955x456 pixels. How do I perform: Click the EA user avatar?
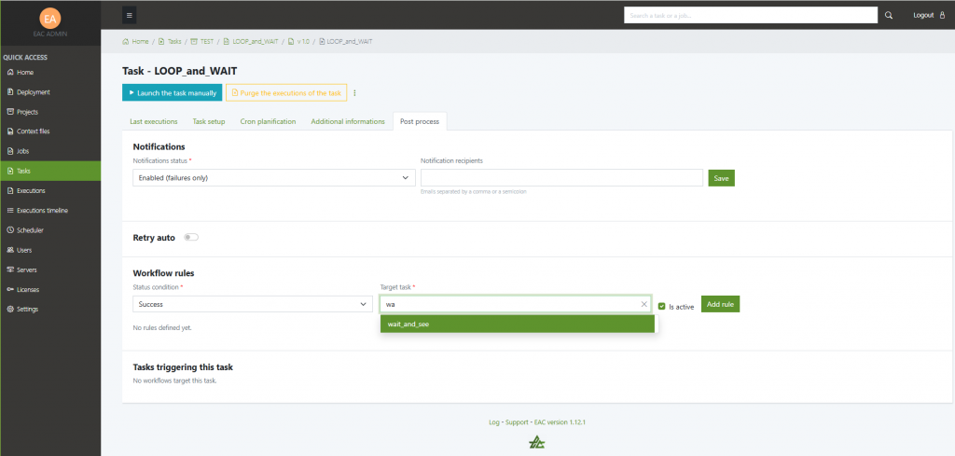tap(50, 19)
